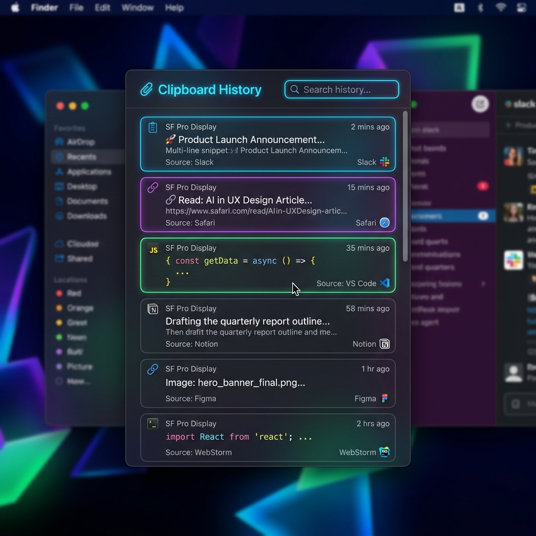The image size is (536, 536).
Task: Click Source: Safari label text
Action: [190, 222]
